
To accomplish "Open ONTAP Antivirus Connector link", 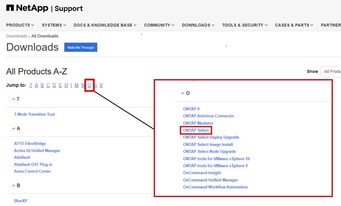I will (x=208, y=116).
